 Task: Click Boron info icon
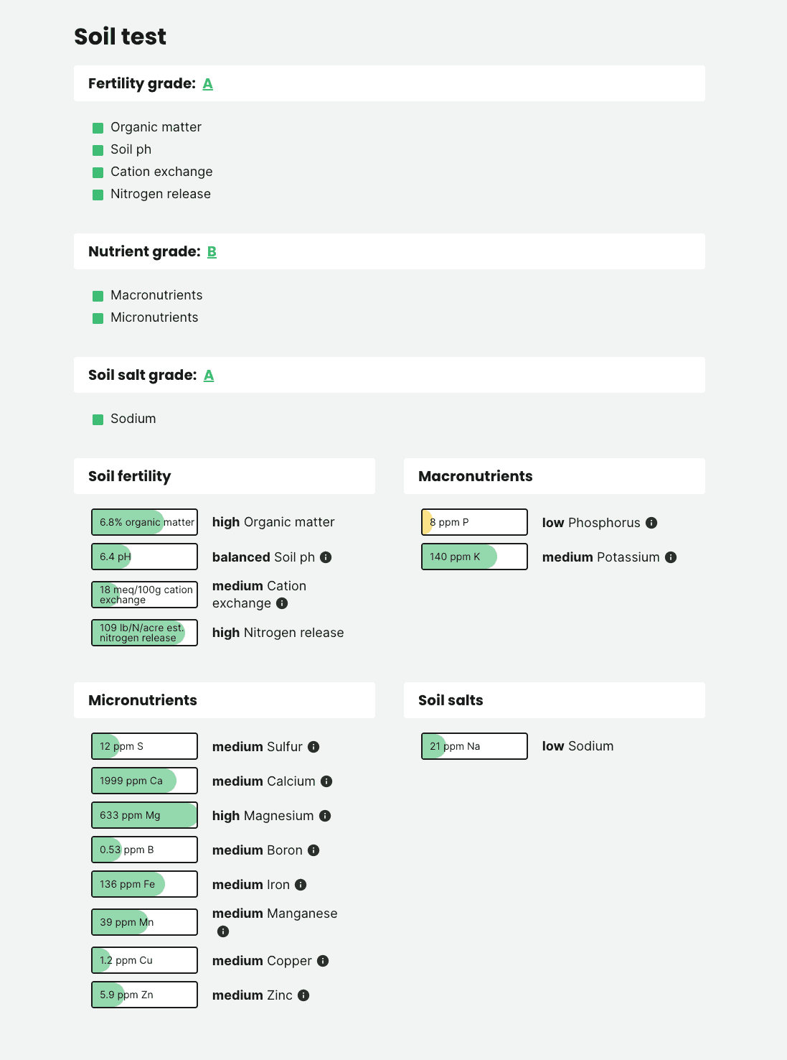pyautogui.click(x=314, y=850)
